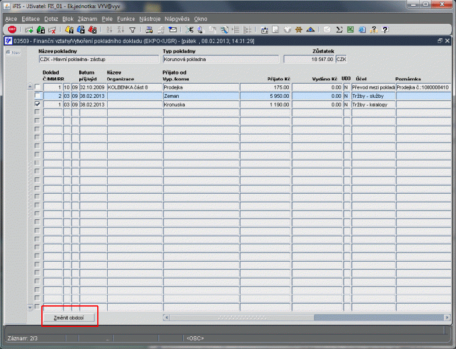Image resolution: width=456 pixels, height=349 pixels.
Task: Open the Akce menu
Action: [x=11, y=19]
